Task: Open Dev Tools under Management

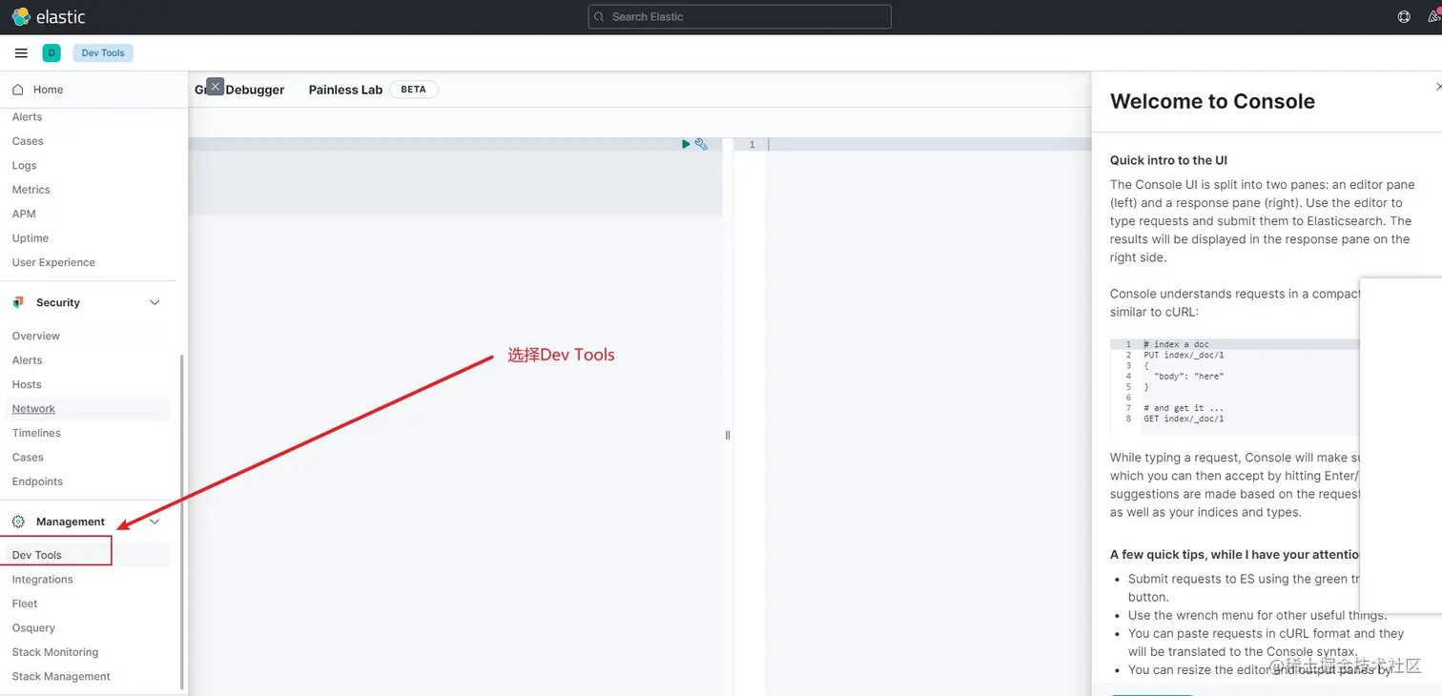Action: 35,554
